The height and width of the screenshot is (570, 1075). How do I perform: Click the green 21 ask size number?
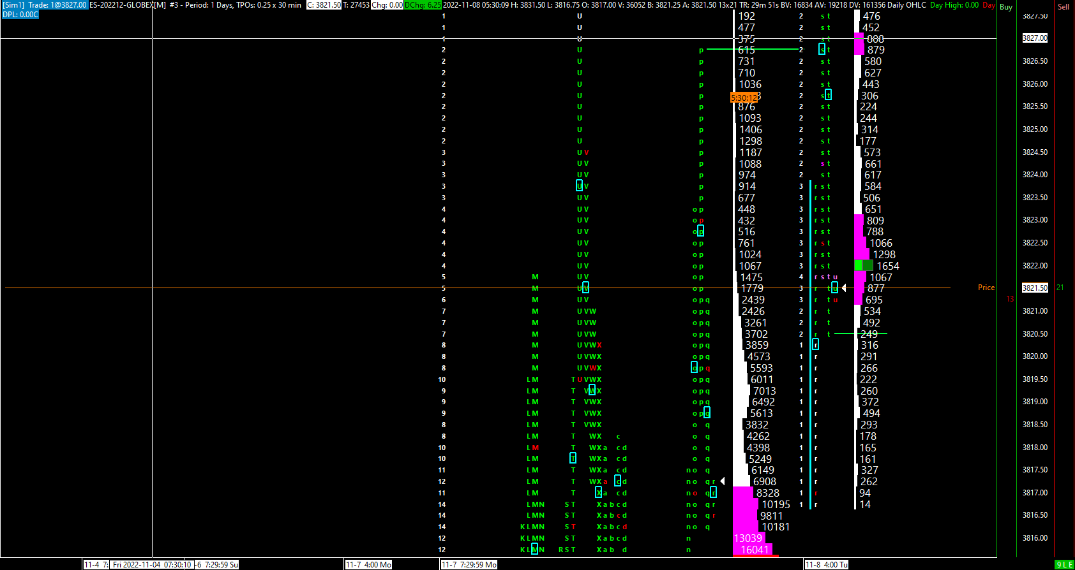coord(1060,288)
